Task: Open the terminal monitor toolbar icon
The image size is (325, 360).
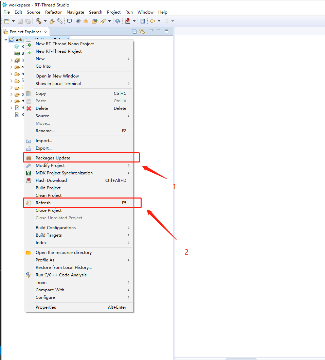Action: 69,21
